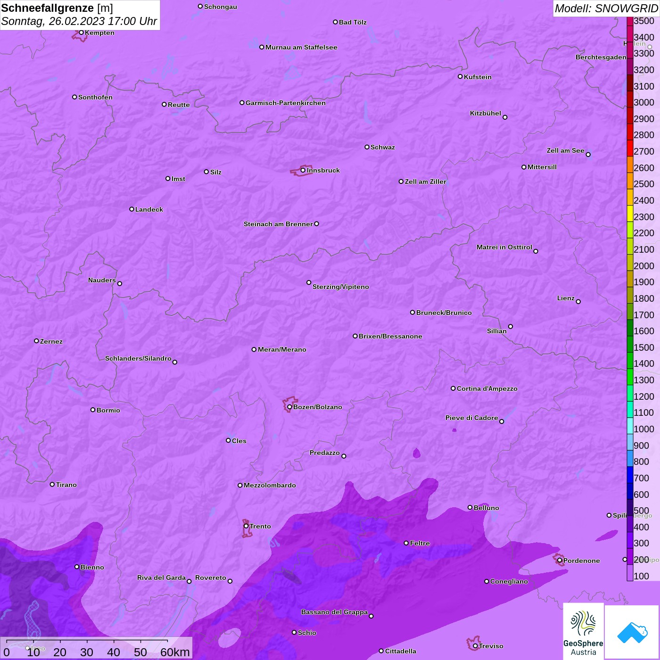Click the yellow legend swatch beside 2300
The image size is (660, 660).
(x=630, y=214)
